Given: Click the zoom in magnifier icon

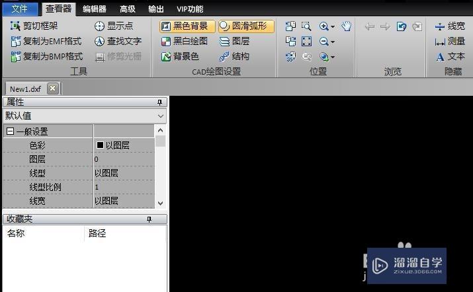Looking at the screenshot, I should (324, 26).
